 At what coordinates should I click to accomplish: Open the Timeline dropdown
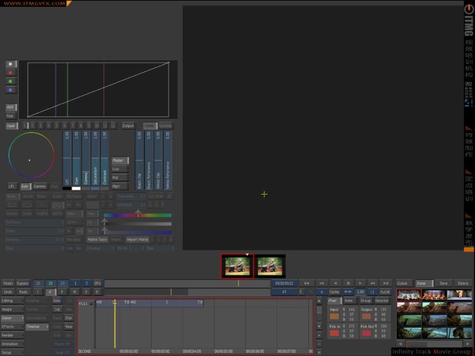point(36,326)
